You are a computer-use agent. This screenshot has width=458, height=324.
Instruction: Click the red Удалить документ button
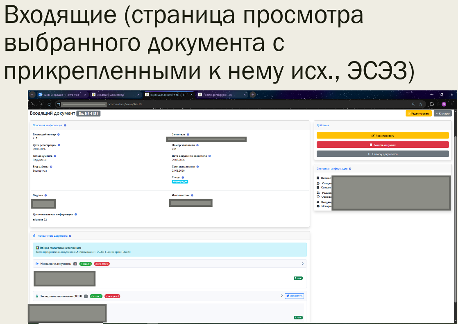click(x=383, y=145)
